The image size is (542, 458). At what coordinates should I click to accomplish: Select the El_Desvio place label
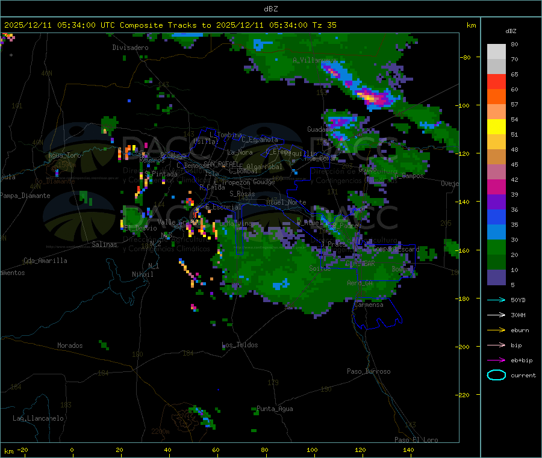click(x=140, y=228)
